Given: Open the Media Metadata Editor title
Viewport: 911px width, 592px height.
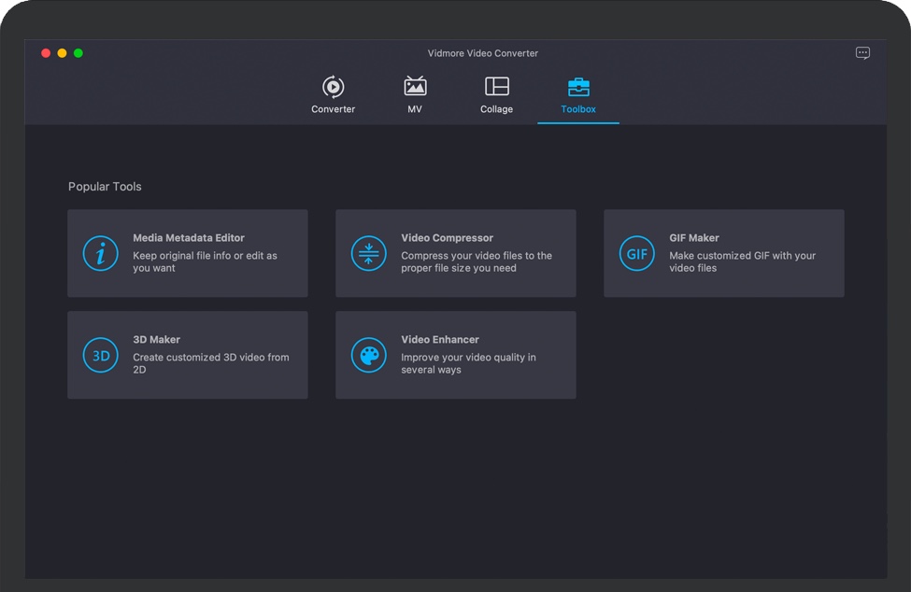Looking at the screenshot, I should 188,238.
